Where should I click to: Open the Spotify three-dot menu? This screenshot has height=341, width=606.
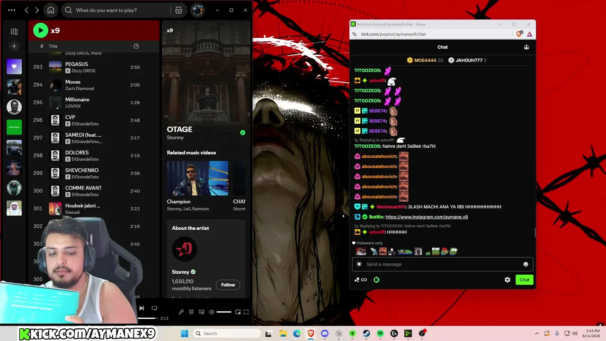(12, 10)
